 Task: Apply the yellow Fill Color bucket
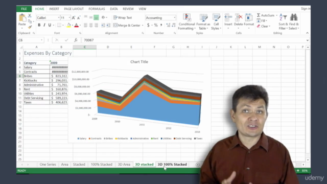pos(68,25)
